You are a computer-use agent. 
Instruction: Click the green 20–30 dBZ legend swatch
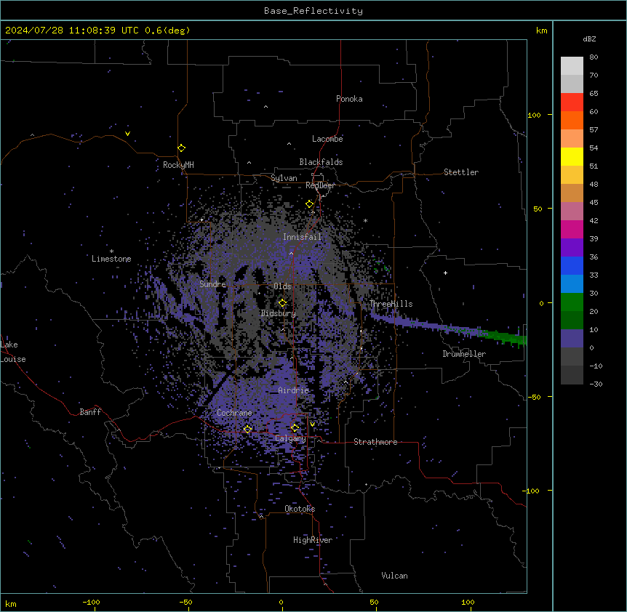(572, 302)
